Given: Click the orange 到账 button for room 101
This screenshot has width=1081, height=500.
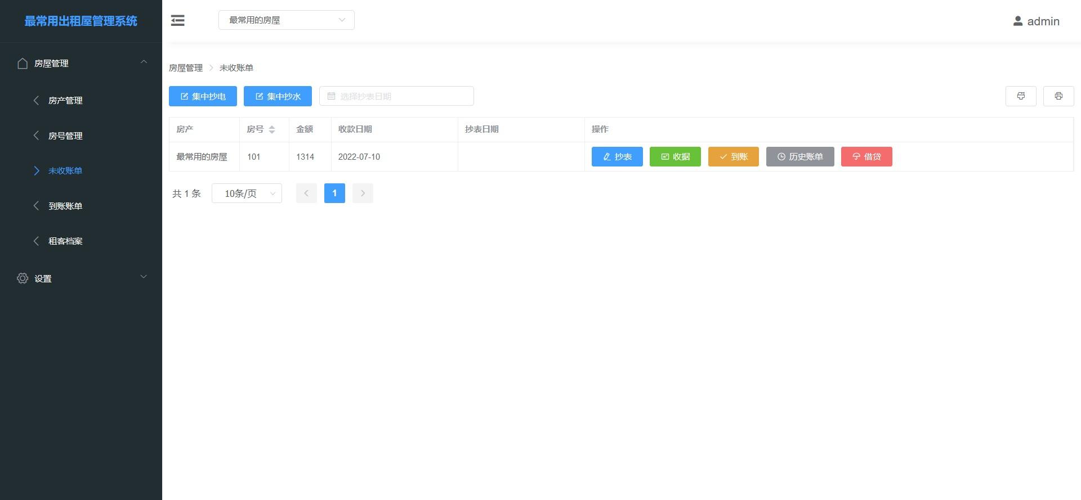Looking at the screenshot, I should (734, 156).
